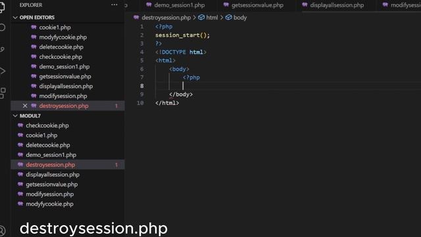
Task: Click line number 1 in the gutter
Action: pos(142,26)
